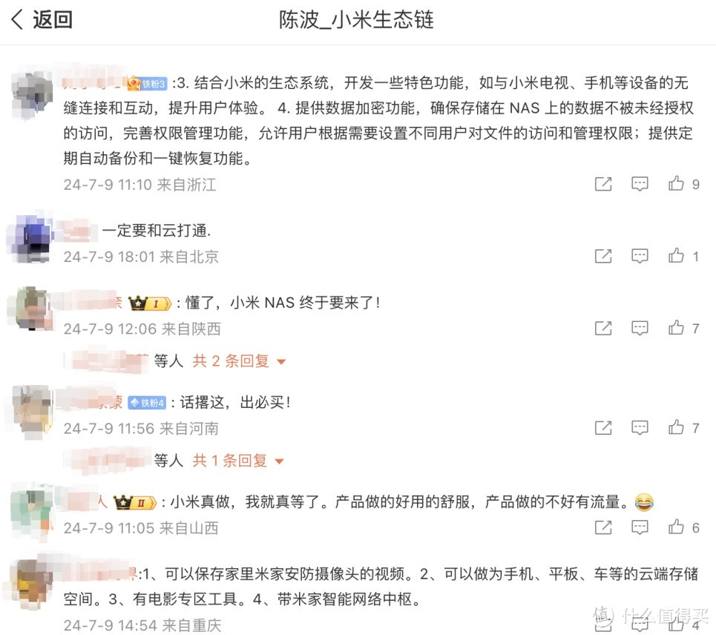Screen dimensions: 716x635
Task: Reply to the 11:10 Zhejiang comment
Action: tap(640, 184)
